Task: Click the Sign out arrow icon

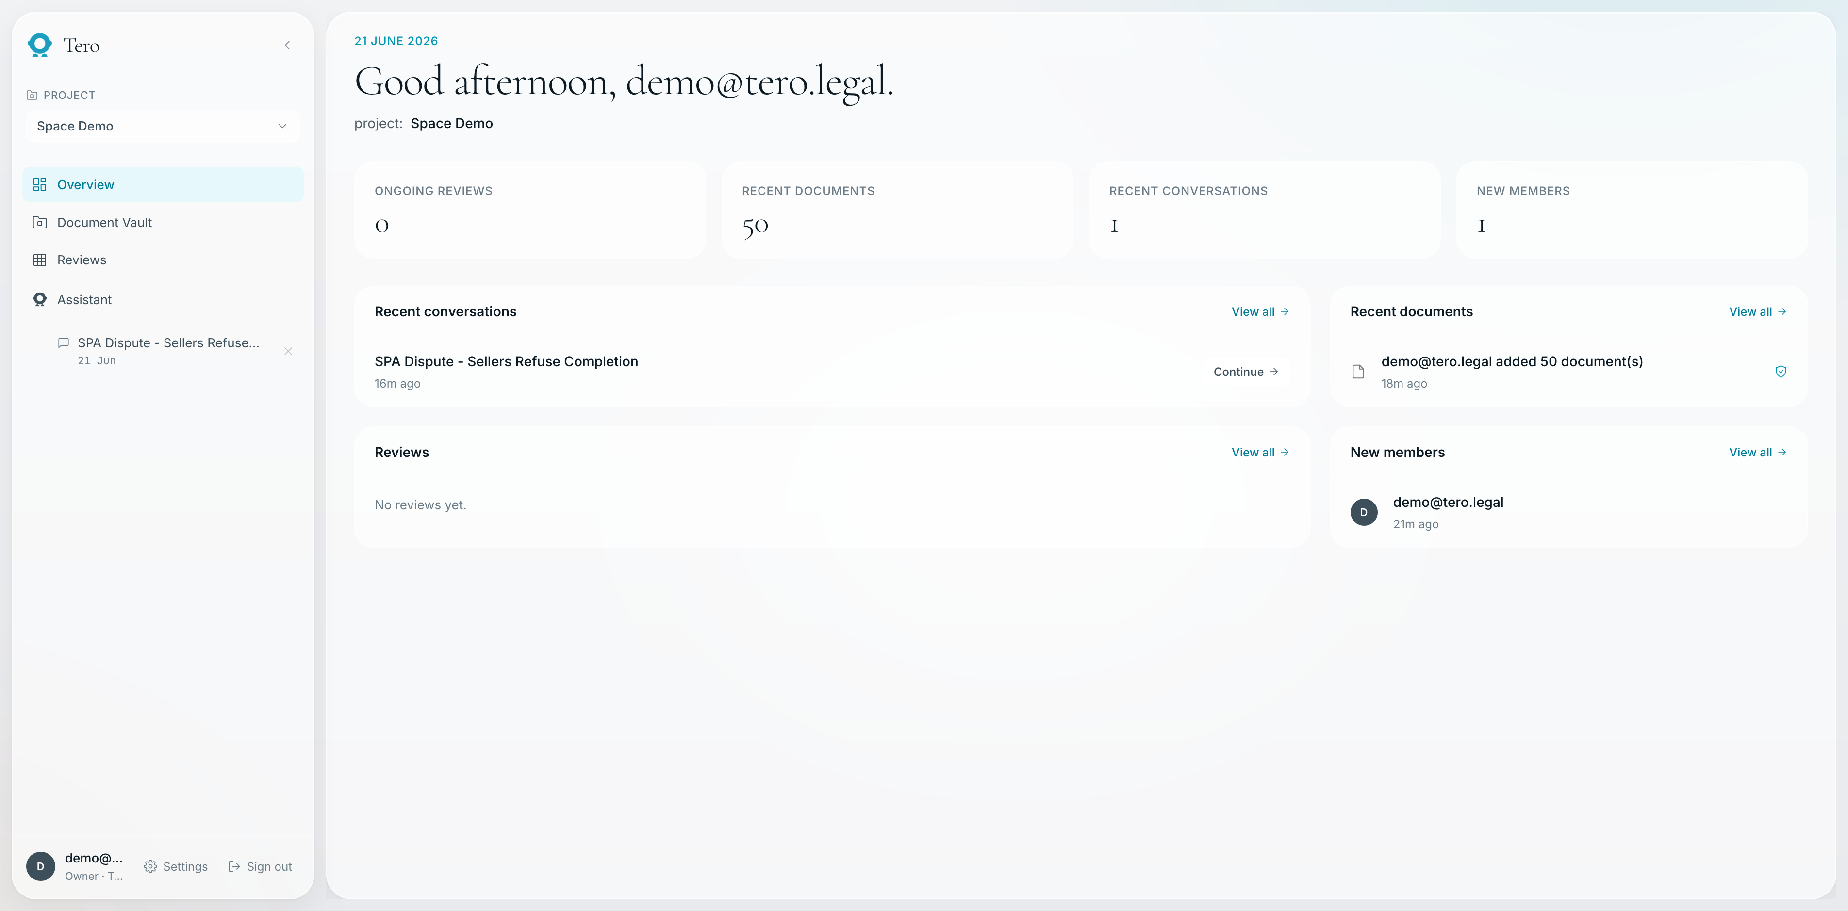Action: pyautogui.click(x=234, y=866)
